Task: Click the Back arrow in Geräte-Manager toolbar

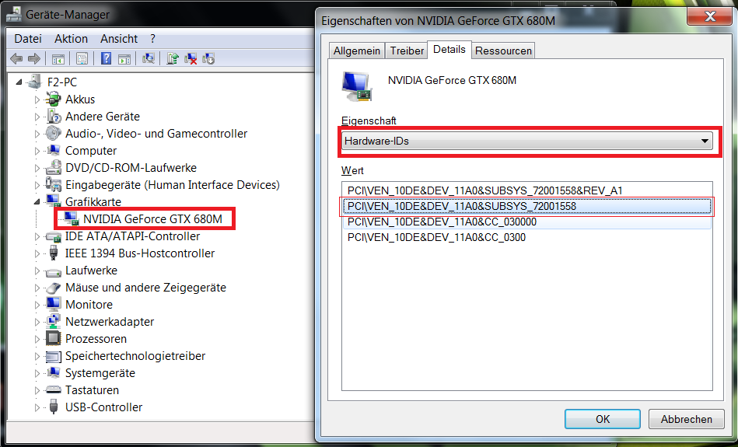Action: (x=16, y=59)
